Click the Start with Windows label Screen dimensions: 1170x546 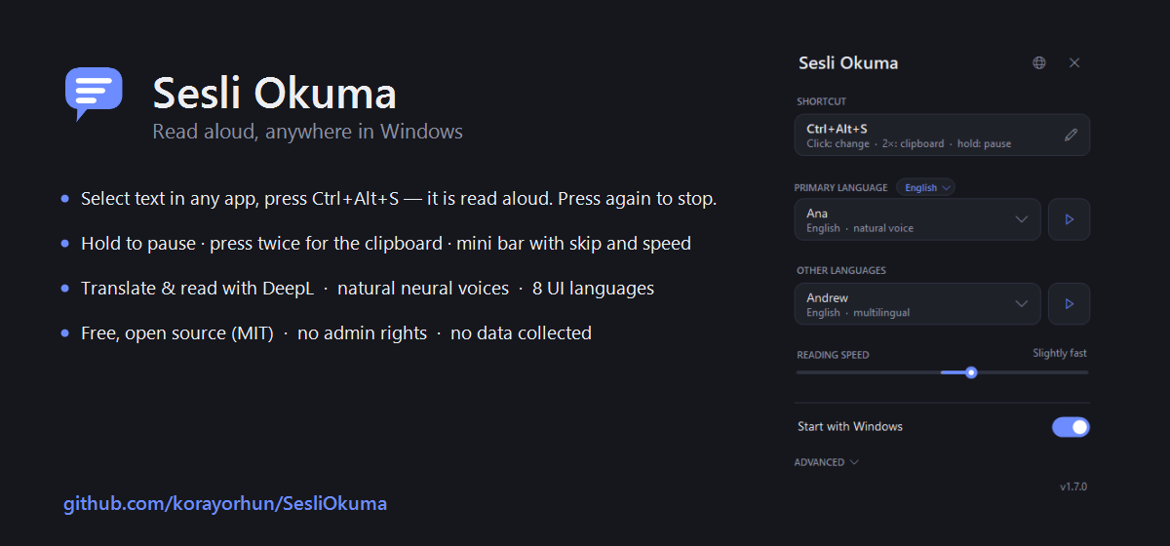pyautogui.click(x=850, y=427)
